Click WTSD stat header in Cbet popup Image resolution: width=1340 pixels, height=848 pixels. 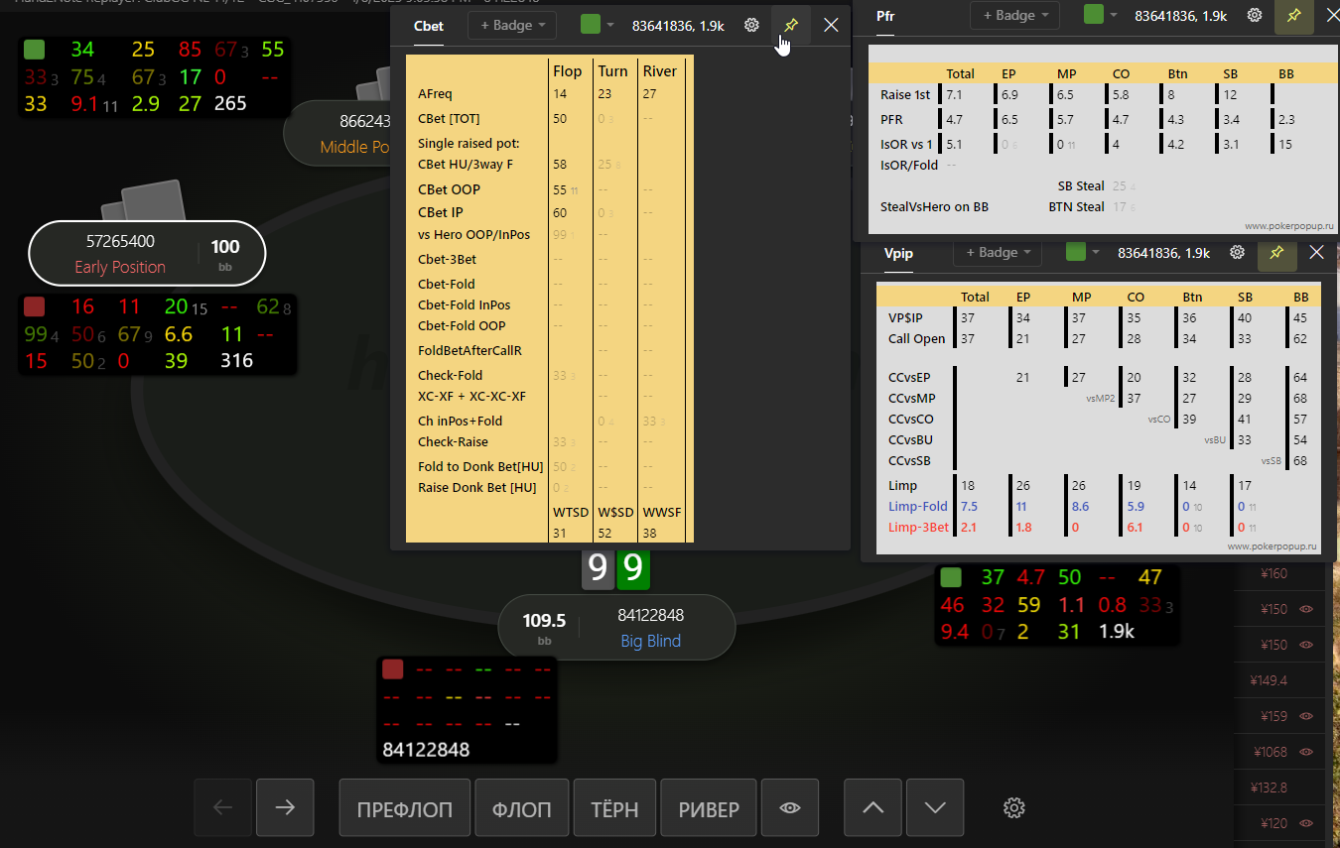click(571, 512)
